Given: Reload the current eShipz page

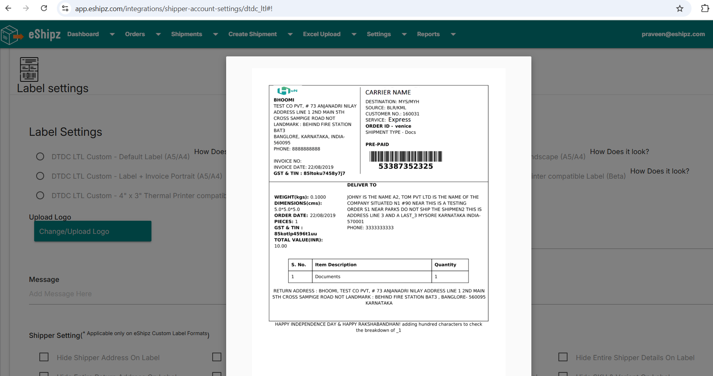Looking at the screenshot, I should coord(44,8).
